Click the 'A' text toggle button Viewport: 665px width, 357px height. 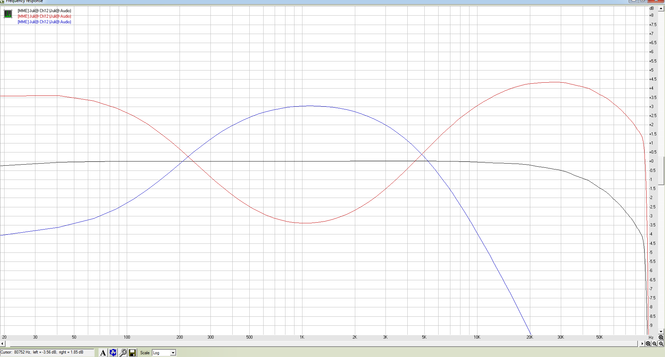pos(103,353)
